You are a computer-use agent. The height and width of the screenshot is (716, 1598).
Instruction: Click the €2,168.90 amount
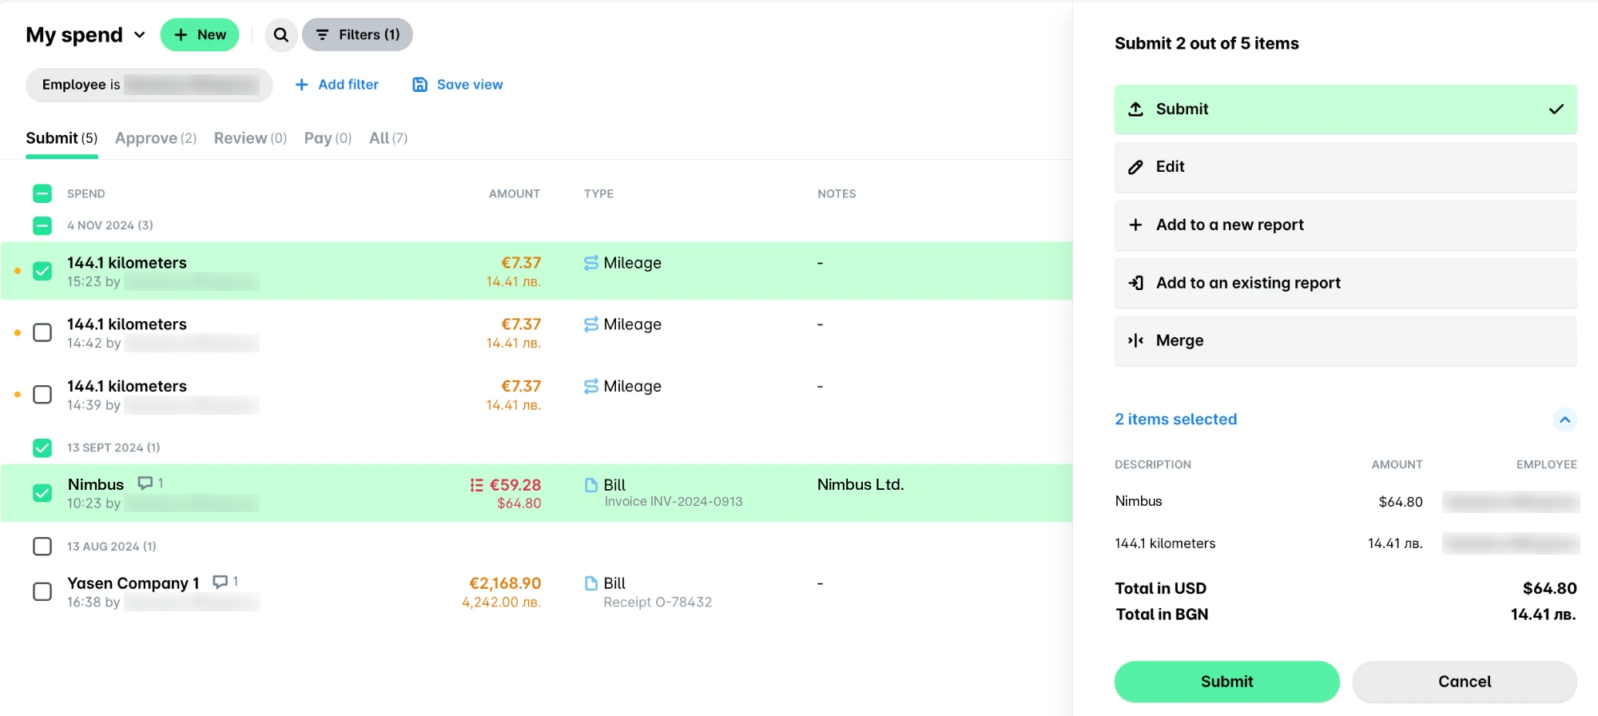click(505, 583)
